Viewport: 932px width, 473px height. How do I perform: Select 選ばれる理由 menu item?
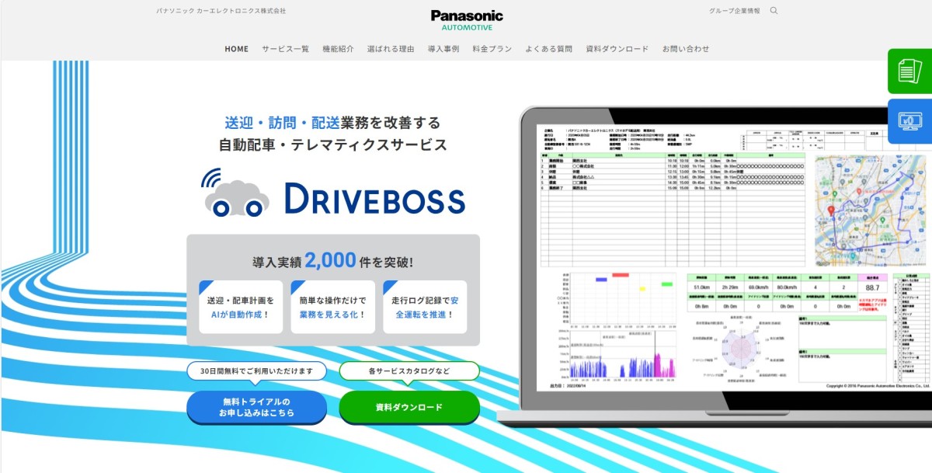pyautogui.click(x=391, y=49)
